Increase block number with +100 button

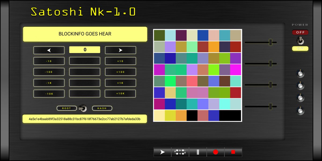pos(120,72)
